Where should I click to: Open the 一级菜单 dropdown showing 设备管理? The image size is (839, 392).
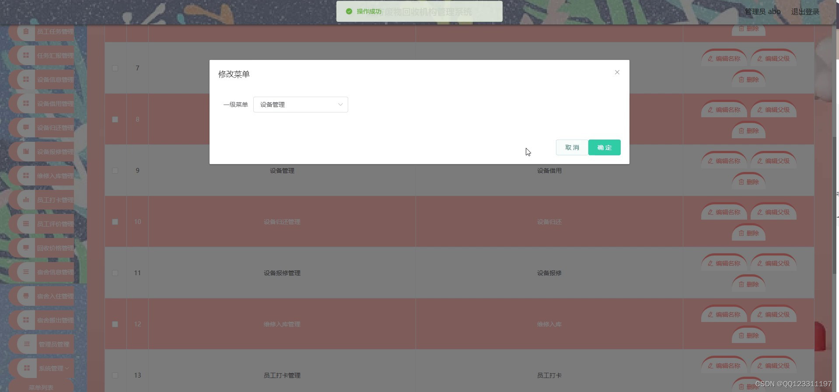coord(301,105)
